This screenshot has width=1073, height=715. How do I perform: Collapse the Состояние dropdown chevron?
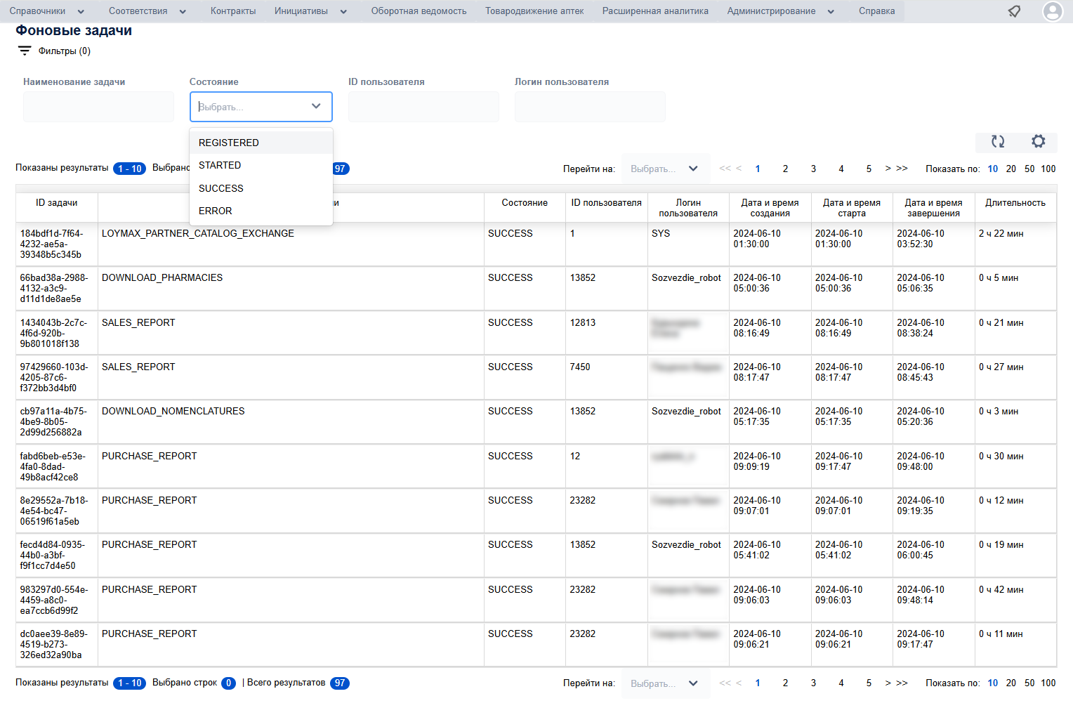click(x=316, y=106)
